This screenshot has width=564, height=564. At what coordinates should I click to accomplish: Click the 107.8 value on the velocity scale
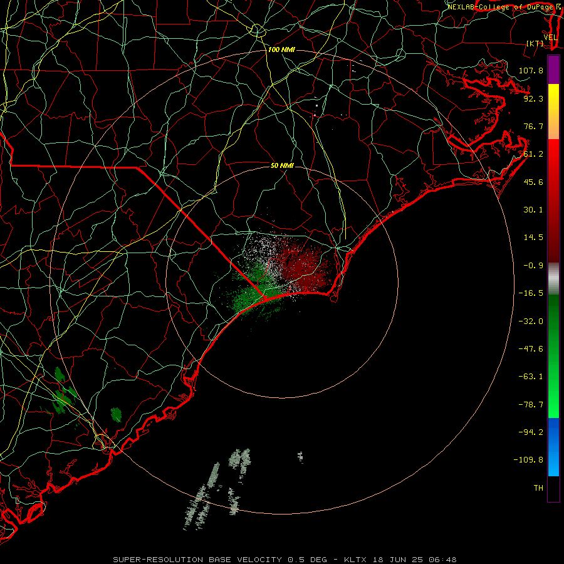coord(531,70)
